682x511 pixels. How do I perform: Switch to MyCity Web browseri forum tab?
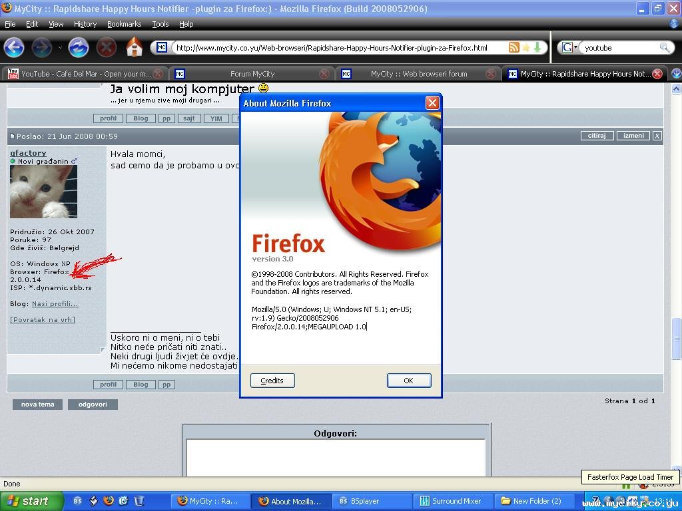(x=418, y=74)
